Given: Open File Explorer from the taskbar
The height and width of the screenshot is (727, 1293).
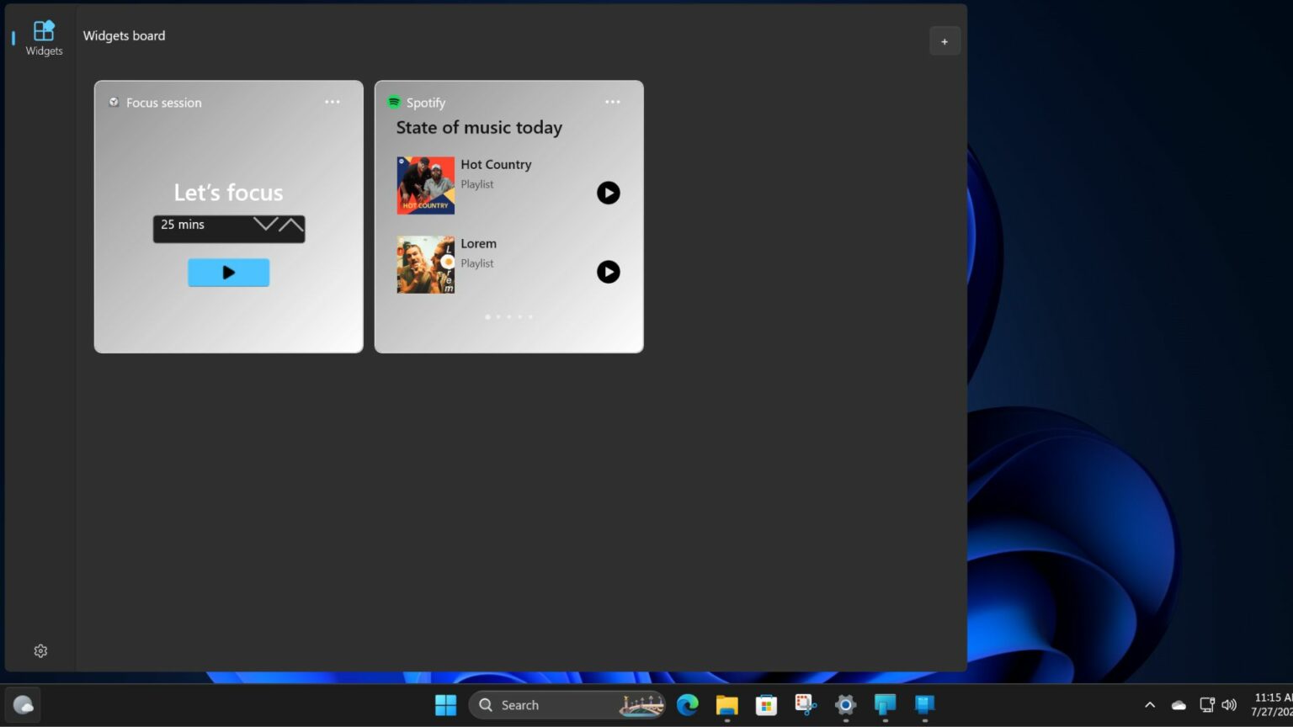Looking at the screenshot, I should [726, 704].
